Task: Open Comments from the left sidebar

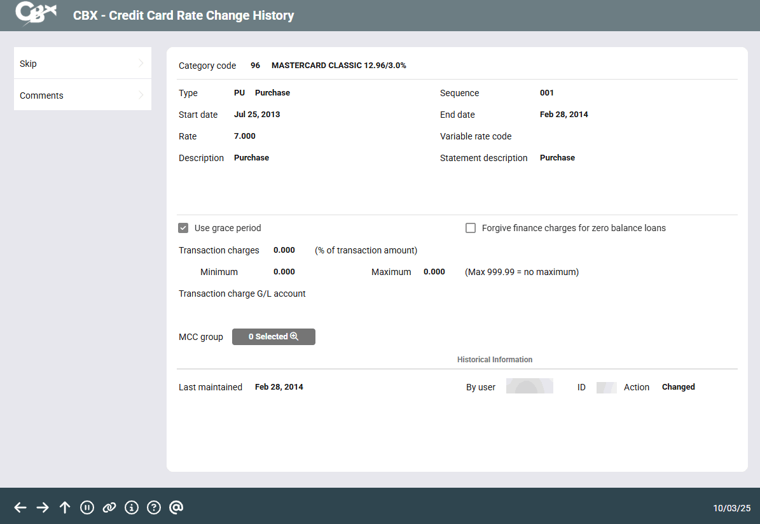Action: 42,96
